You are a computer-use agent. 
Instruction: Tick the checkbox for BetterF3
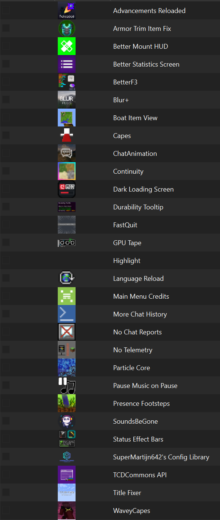6,82
